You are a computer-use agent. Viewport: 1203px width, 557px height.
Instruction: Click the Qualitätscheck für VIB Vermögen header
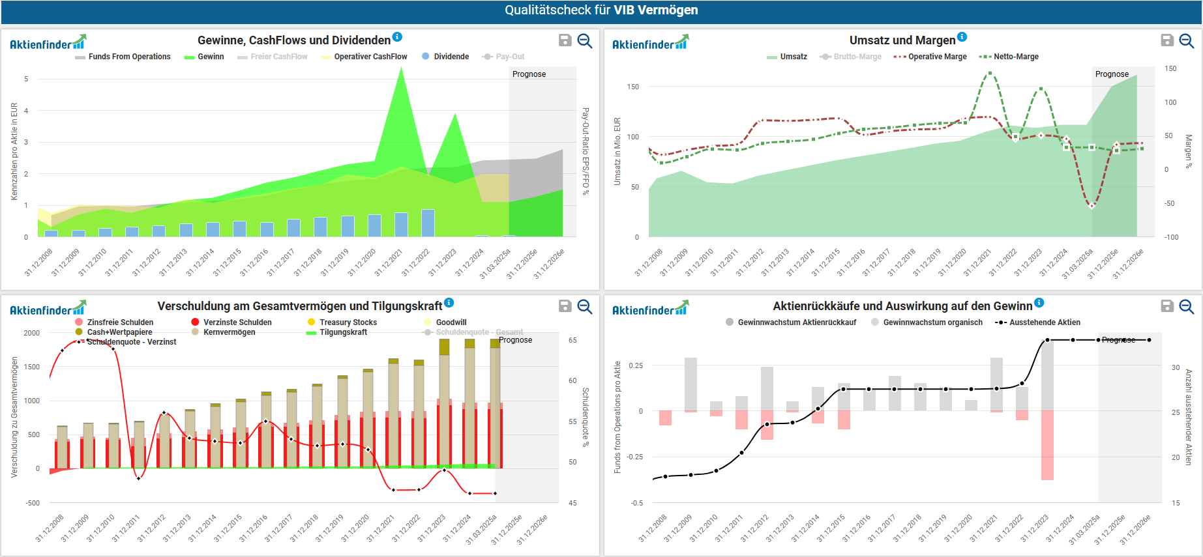pyautogui.click(x=601, y=10)
